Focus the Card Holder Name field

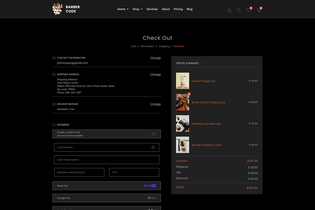tap(107, 160)
